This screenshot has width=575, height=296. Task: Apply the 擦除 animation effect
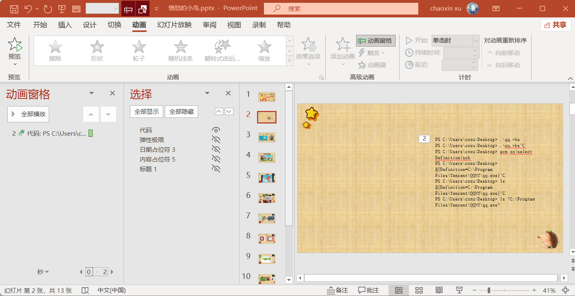coord(55,51)
